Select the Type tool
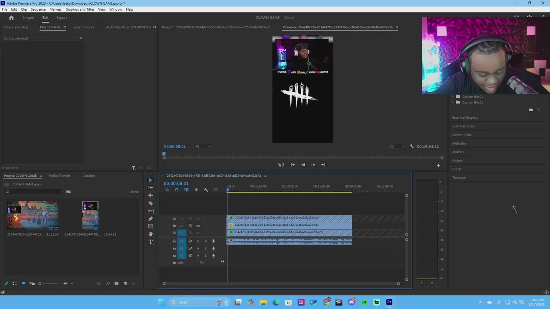Screen dimensions: 550x309 click(150, 242)
